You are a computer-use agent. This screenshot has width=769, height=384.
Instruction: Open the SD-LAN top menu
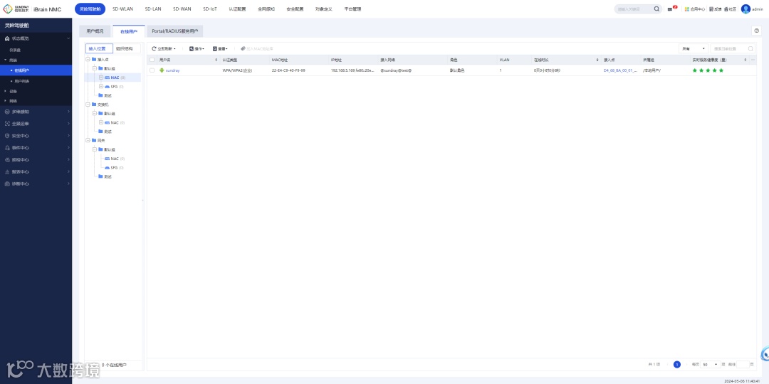coord(153,9)
